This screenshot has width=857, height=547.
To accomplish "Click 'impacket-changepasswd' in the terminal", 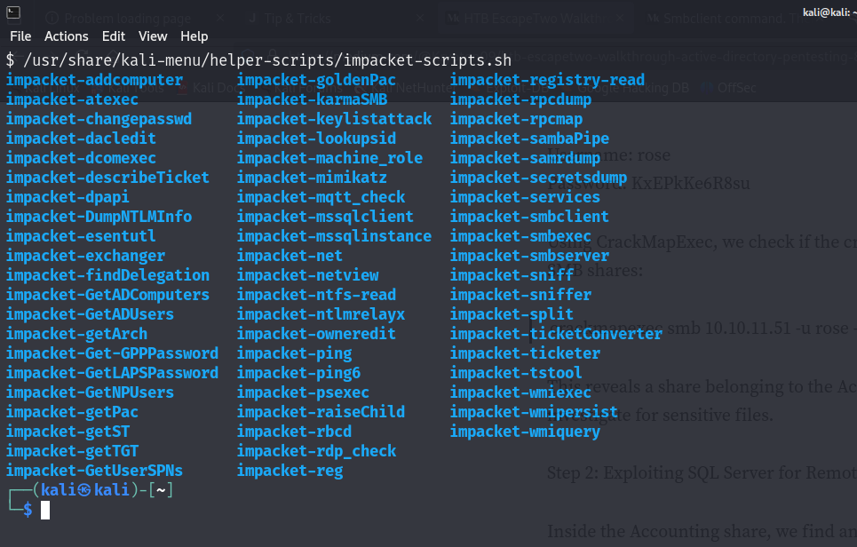I will pyautogui.click(x=99, y=119).
